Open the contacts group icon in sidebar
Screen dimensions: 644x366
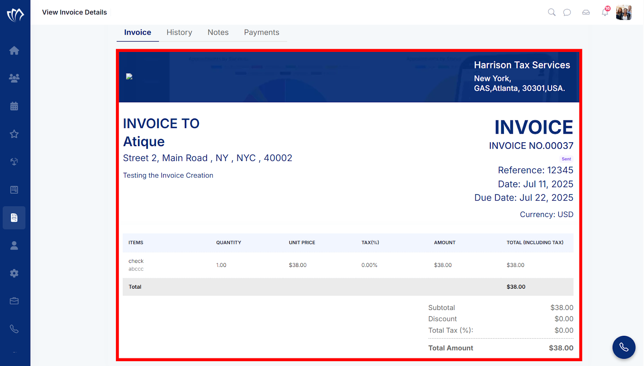point(14,78)
